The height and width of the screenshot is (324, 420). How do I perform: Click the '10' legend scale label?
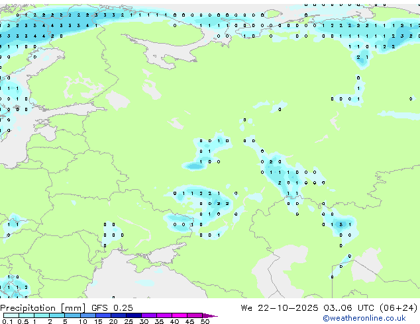83,321
